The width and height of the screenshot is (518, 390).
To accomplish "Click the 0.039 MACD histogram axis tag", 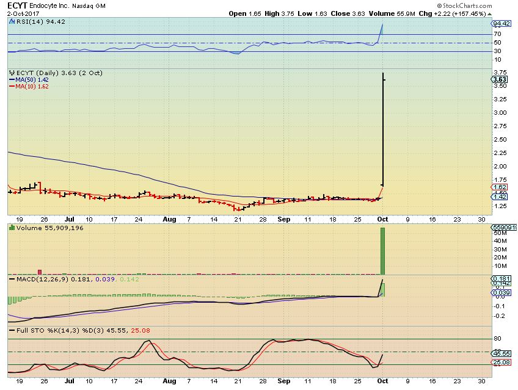I will (x=502, y=293).
